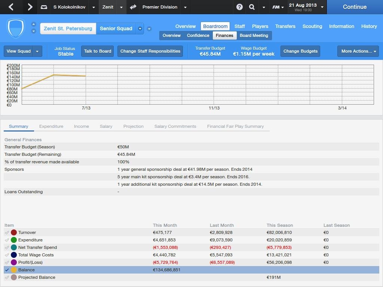Open the Scouting menu
The image size is (383, 287).
(x=312, y=27)
